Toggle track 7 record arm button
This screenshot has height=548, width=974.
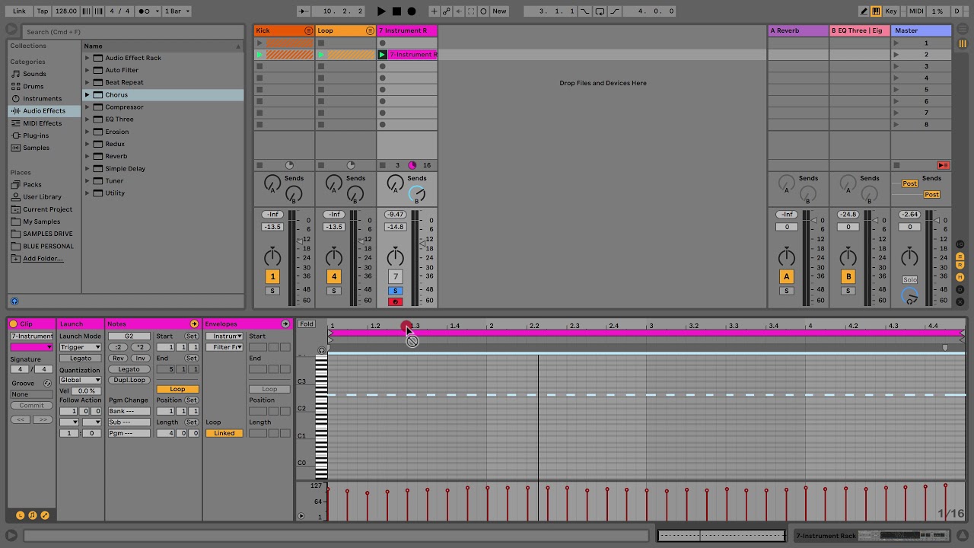pos(395,302)
